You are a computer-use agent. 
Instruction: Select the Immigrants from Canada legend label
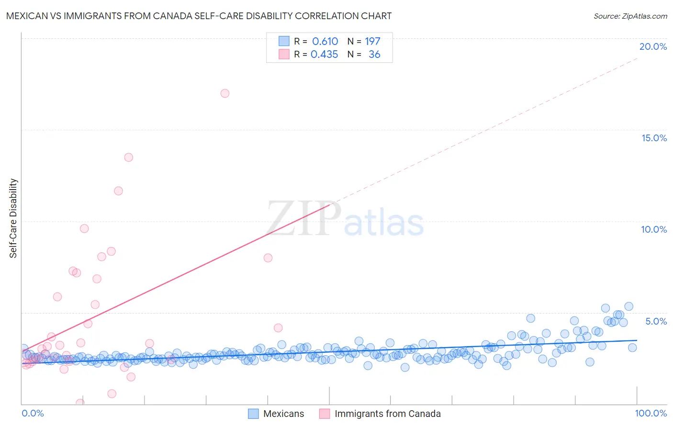[388, 414]
